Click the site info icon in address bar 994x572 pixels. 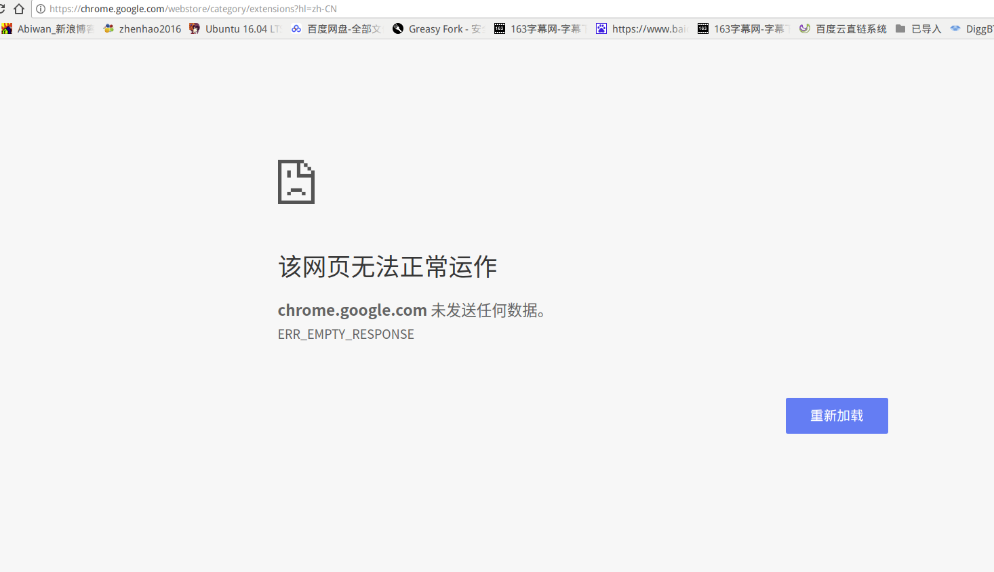click(41, 9)
